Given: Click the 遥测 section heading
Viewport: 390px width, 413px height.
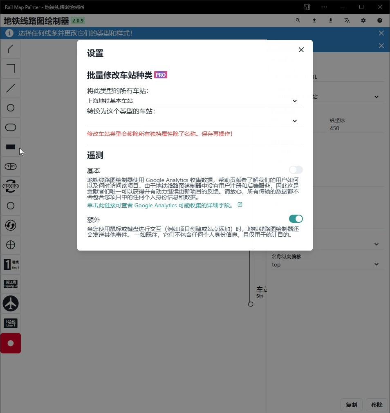Looking at the screenshot, I should [x=95, y=155].
